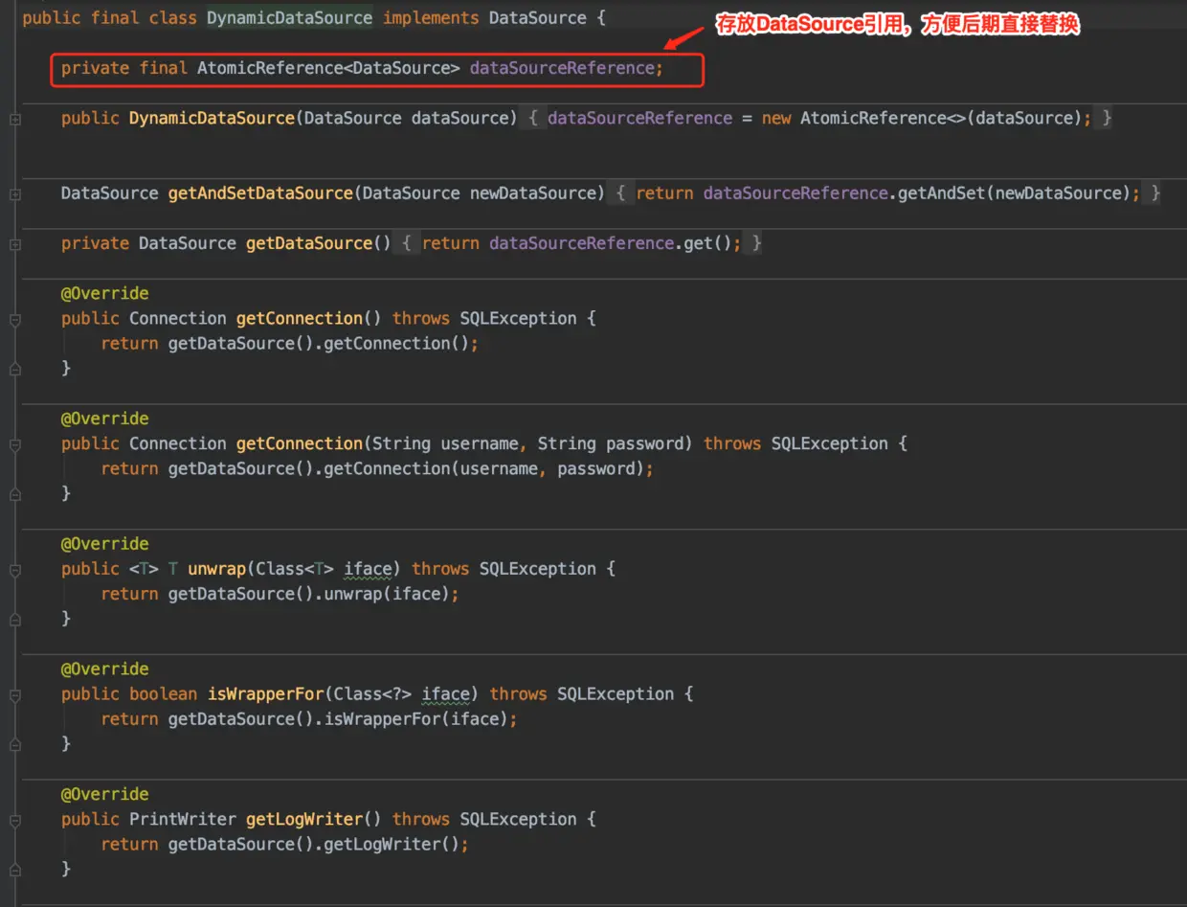Image resolution: width=1187 pixels, height=907 pixels.
Task: Click the end fold arrow under getLogWriter
Action: [x=13, y=868]
